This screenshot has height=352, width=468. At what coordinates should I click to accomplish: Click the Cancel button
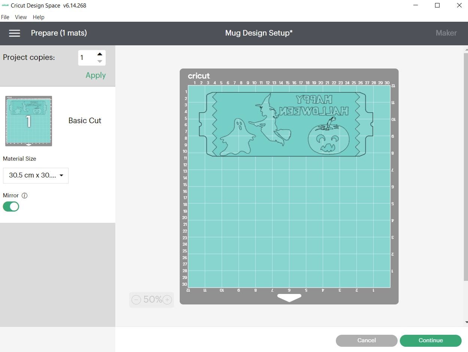pyautogui.click(x=367, y=340)
